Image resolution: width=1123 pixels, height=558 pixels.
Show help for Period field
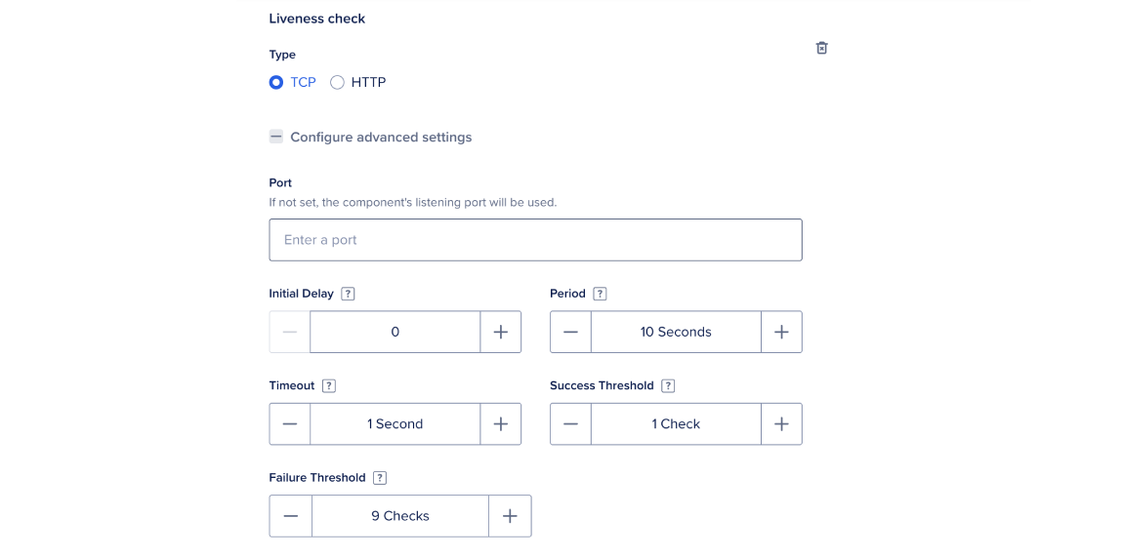(x=600, y=294)
